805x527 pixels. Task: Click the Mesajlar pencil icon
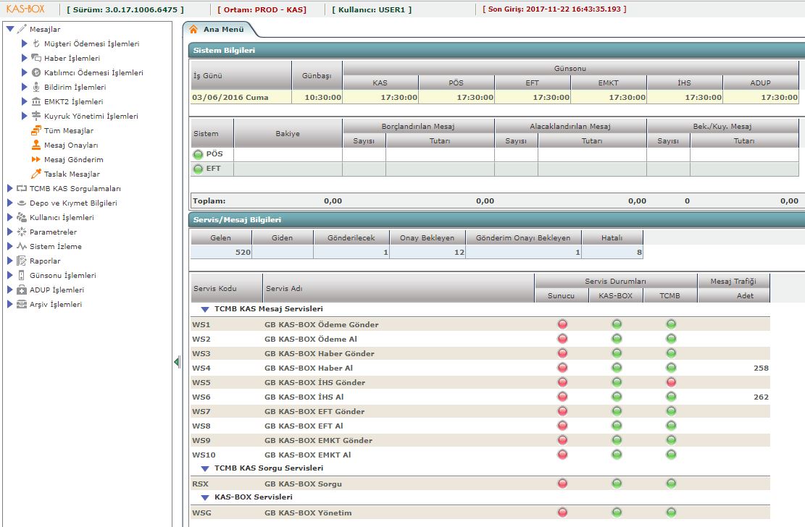pyautogui.click(x=22, y=29)
